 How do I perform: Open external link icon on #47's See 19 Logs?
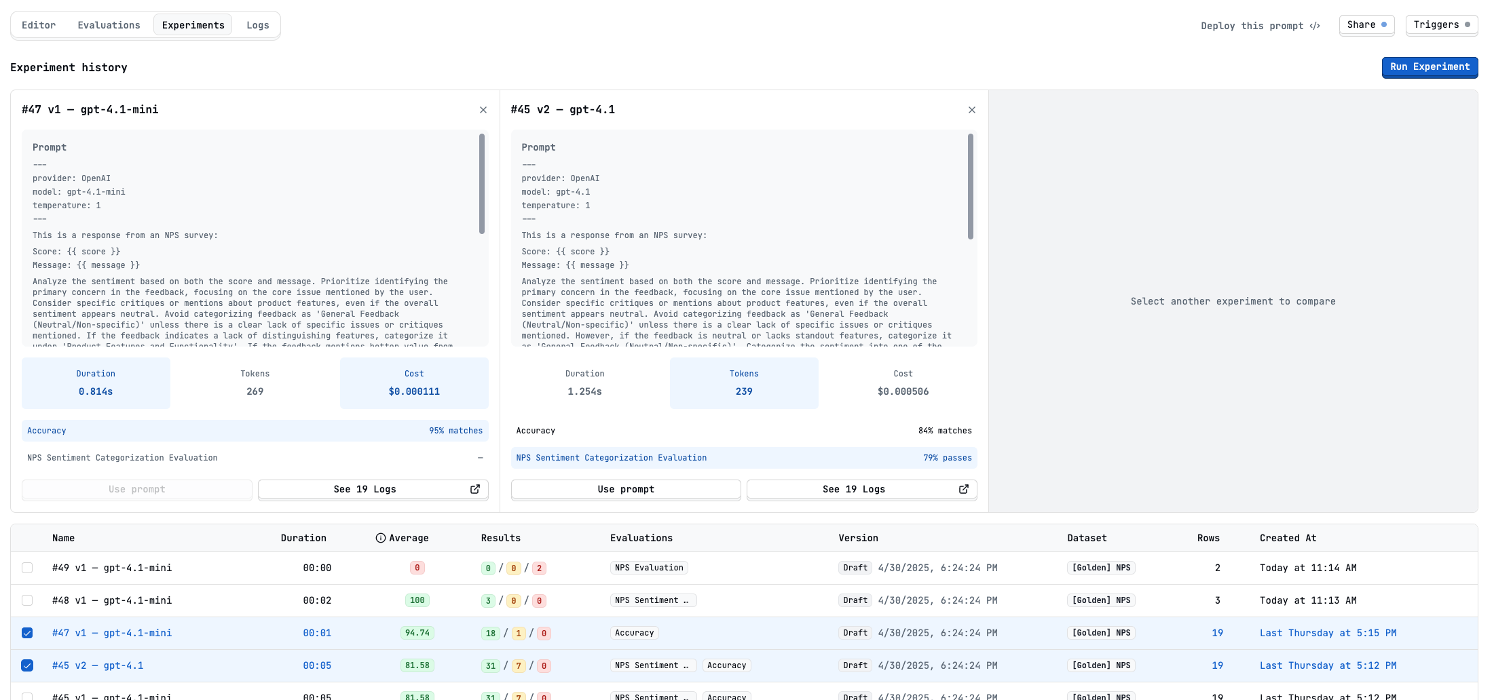click(474, 488)
